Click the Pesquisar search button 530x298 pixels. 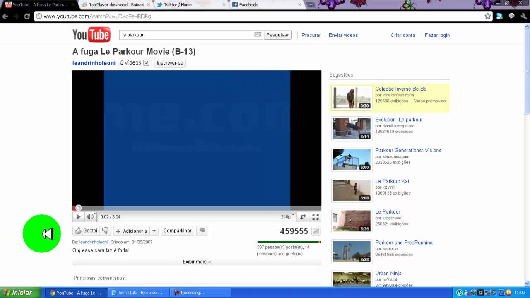coord(277,35)
